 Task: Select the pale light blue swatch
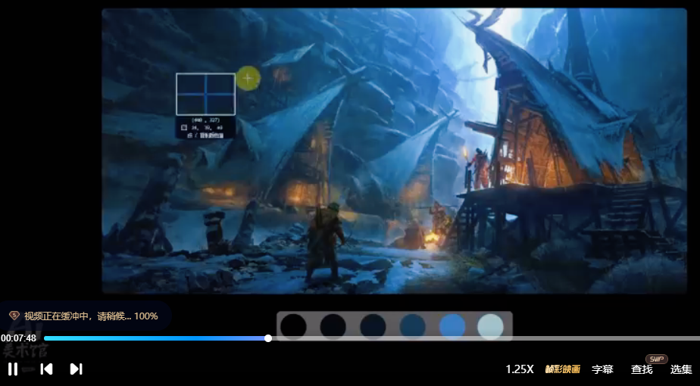[x=491, y=326]
